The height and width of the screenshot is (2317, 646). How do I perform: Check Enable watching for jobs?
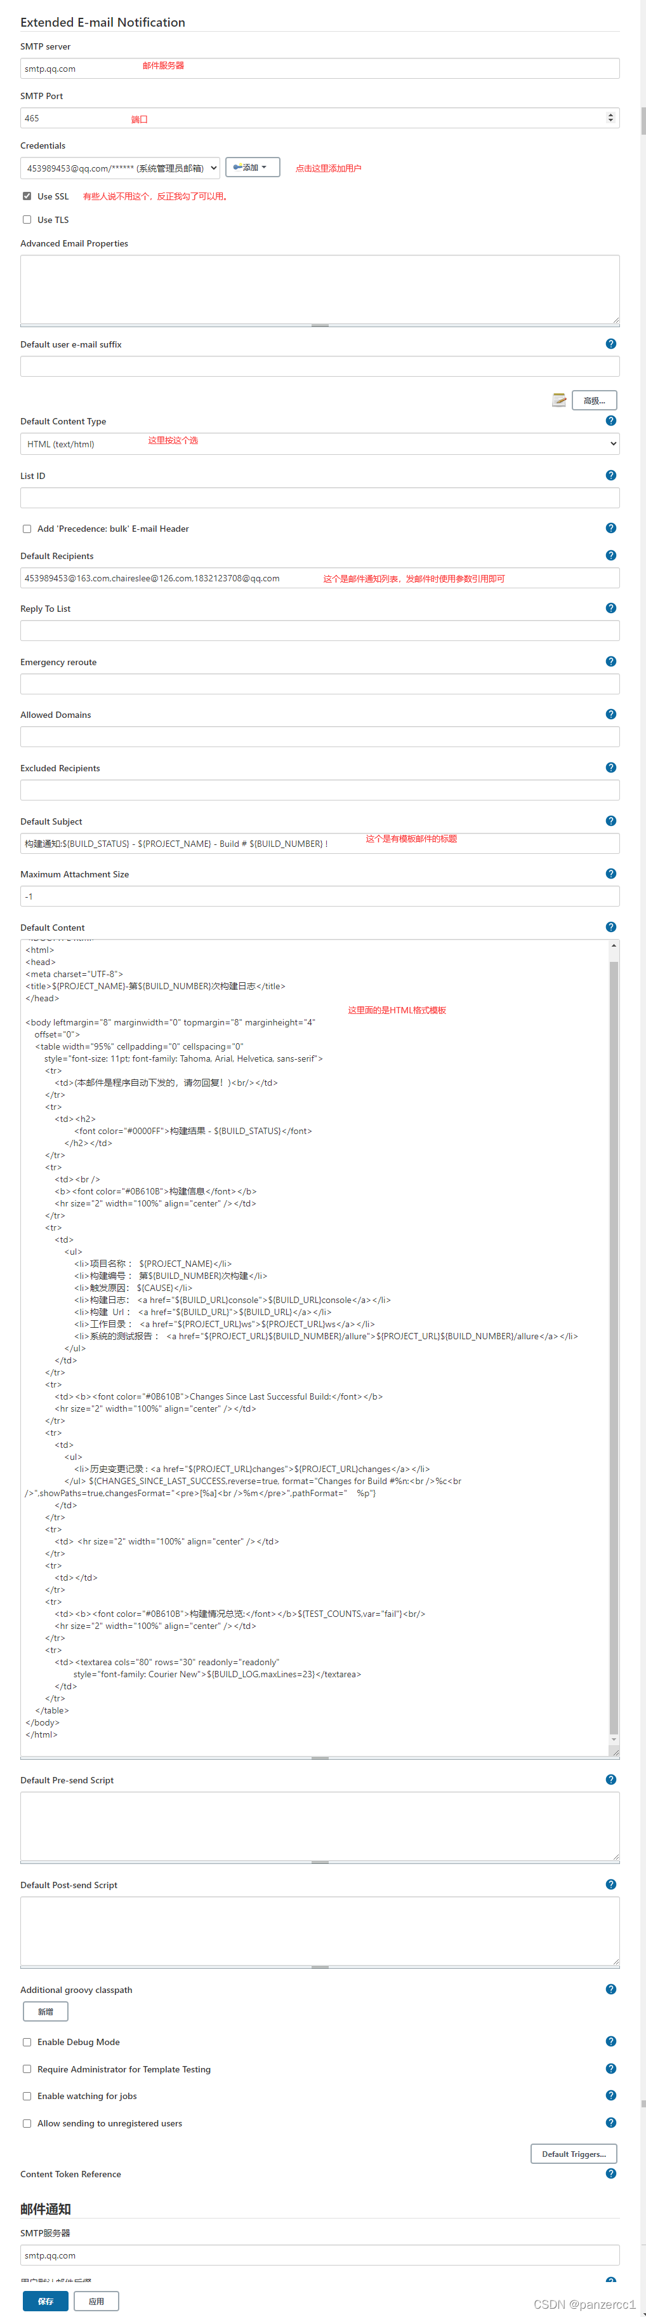[27, 2096]
